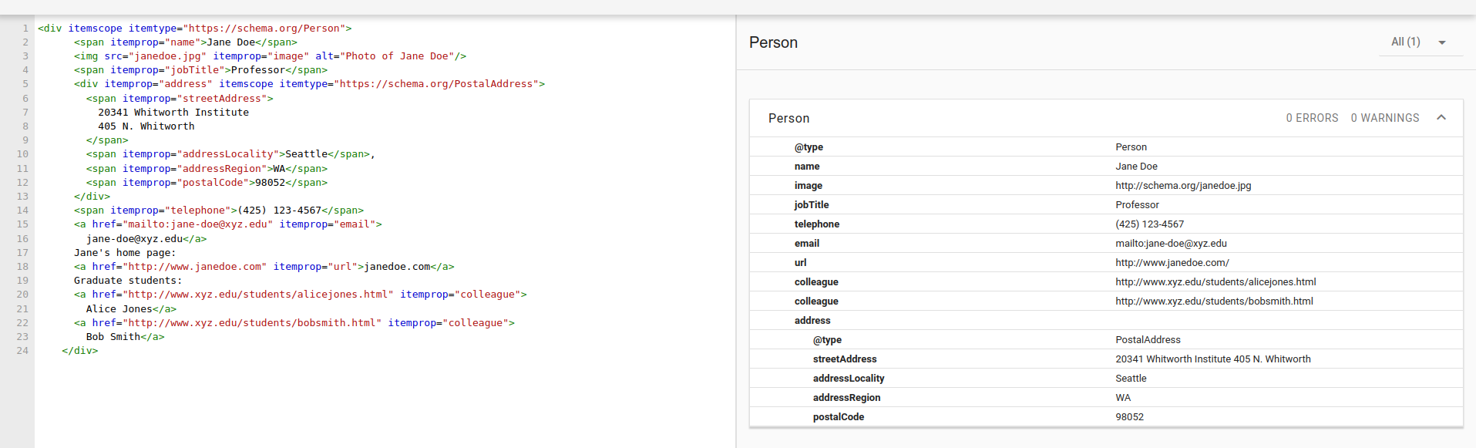Viewport: 1476px width, 448px height.
Task: Click line number 24 in code gutter
Action: [x=22, y=351]
